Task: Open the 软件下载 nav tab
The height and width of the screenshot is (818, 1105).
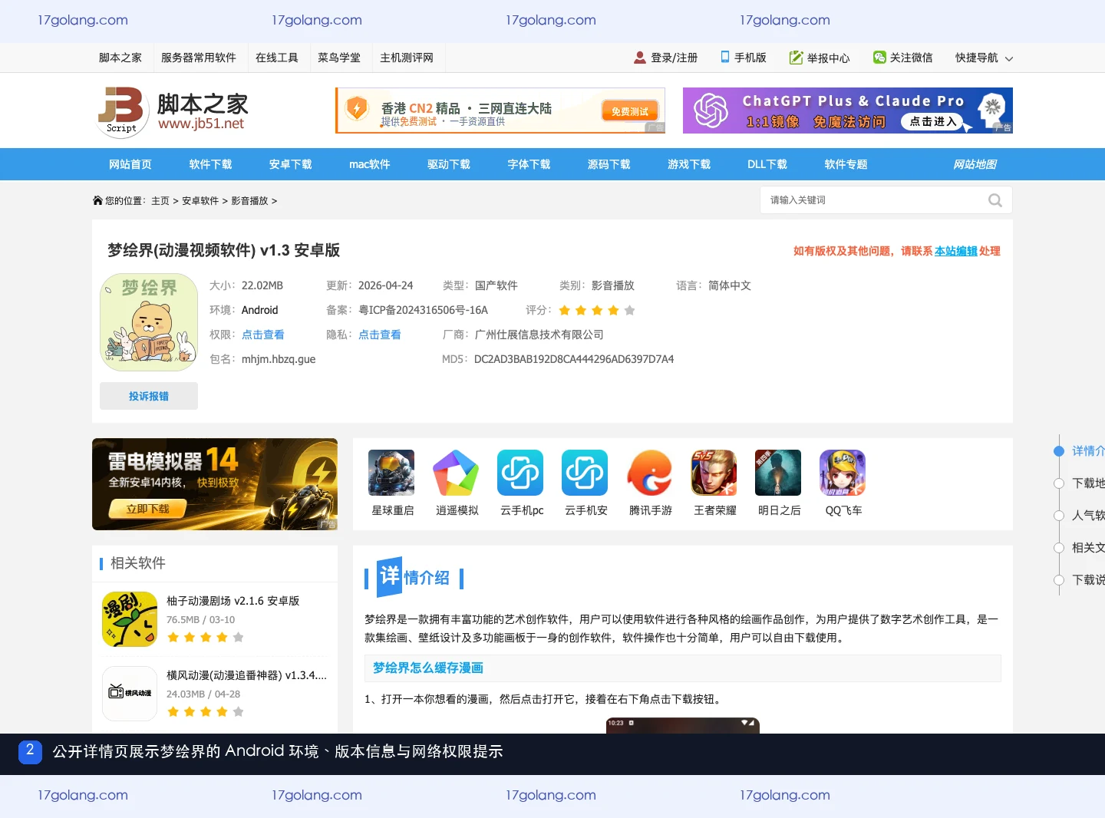Action: [210, 164]
